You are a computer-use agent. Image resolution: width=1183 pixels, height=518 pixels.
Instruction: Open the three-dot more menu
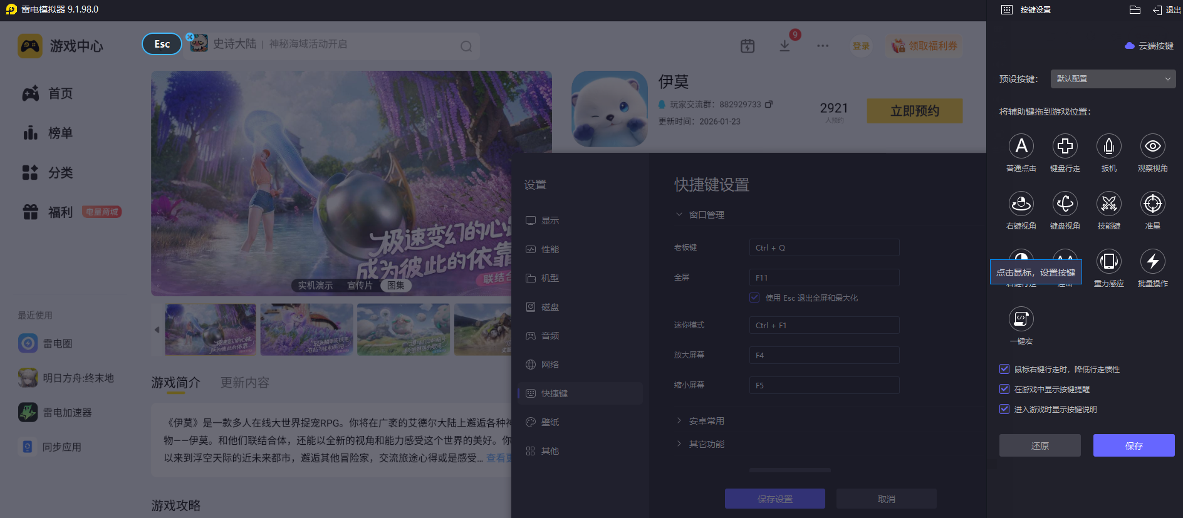[x=823, y=46]
